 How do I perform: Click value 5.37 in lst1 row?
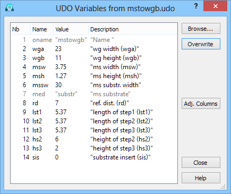click(x=61, y=112)
